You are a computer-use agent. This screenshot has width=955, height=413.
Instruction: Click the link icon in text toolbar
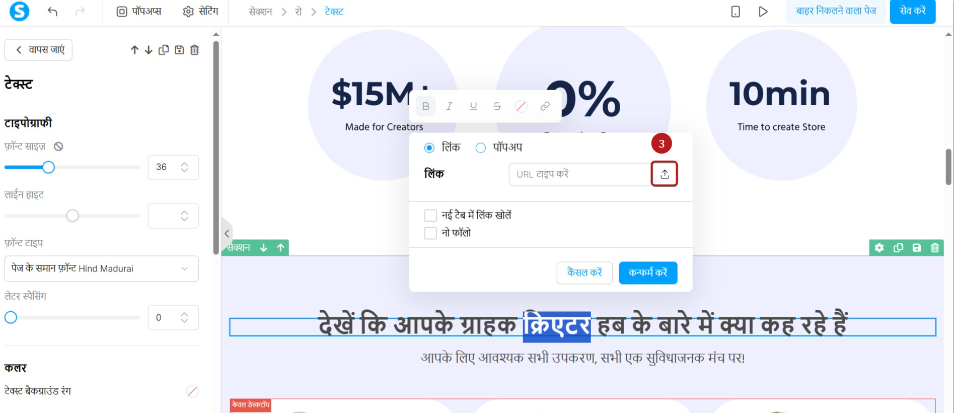pyautogui.click(x=545, y=106)
